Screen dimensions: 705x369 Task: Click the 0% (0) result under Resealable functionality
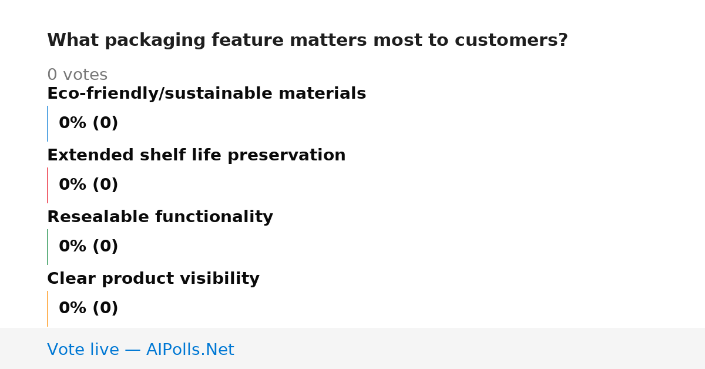click(88, 247)
